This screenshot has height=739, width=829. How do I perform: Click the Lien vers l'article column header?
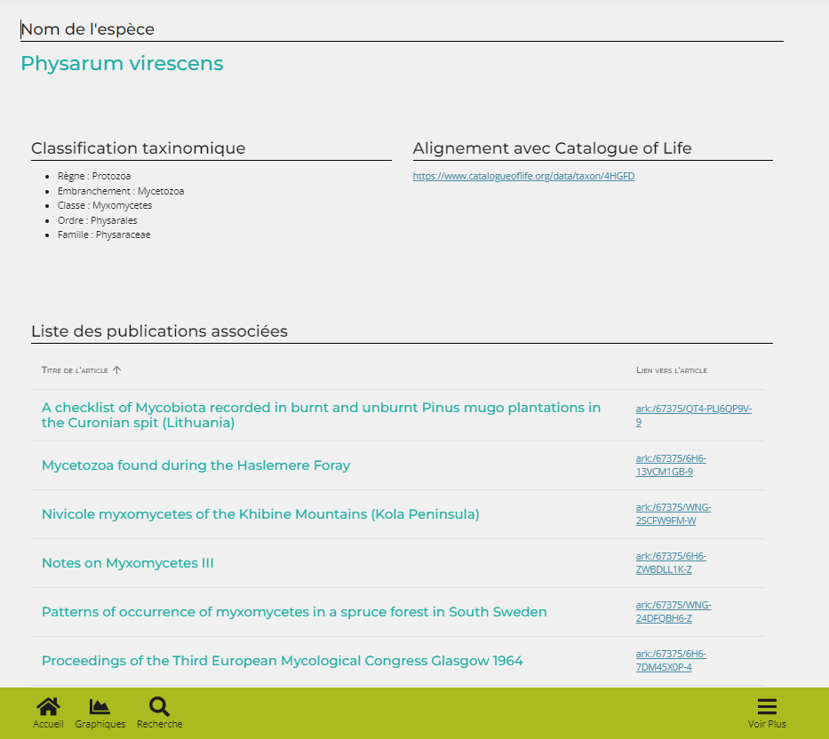click(x=672, y=370)
